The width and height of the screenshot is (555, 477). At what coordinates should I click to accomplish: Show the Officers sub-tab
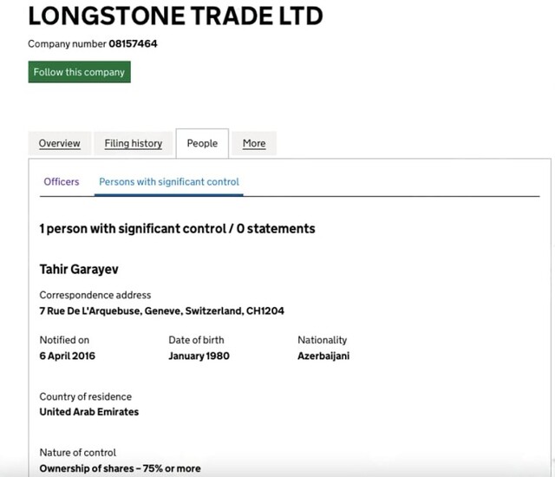pyautogui.click(x=62, y=182)
